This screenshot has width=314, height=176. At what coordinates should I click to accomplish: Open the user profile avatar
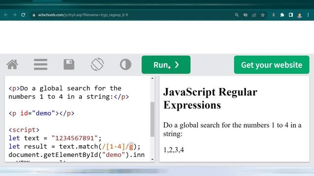(300, 15)
